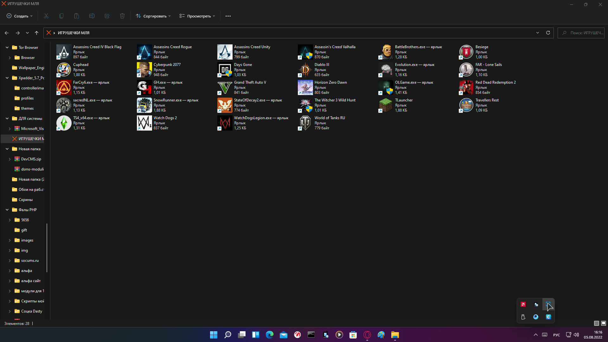Image resolution: width=608 pixels, height=342 pixels.
Task: Toggle the РУС input language indicator
Action: tap(556, 335)
